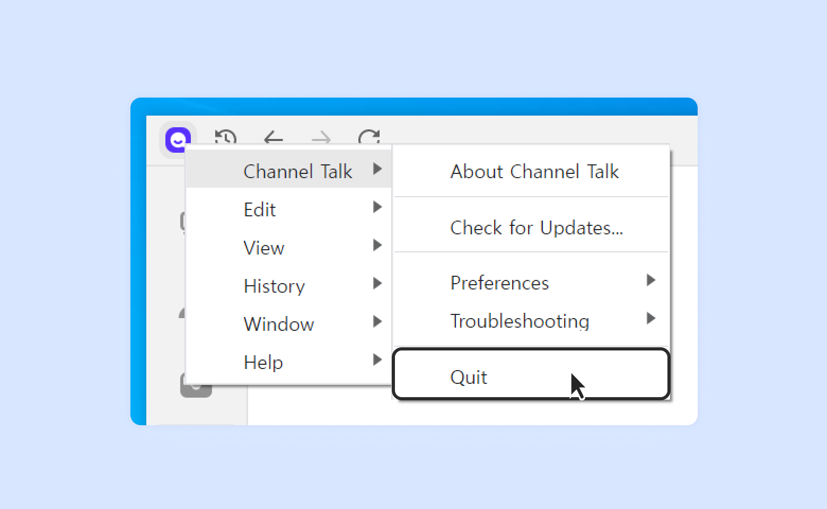This screenshot has height=509, width=827.
Task: Open the Window menu entry
Action: pos(289,322)
